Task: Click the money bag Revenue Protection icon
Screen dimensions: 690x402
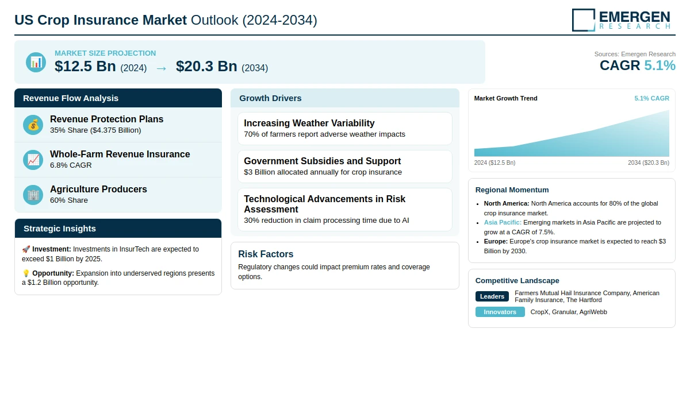Action: coord(33,125)
